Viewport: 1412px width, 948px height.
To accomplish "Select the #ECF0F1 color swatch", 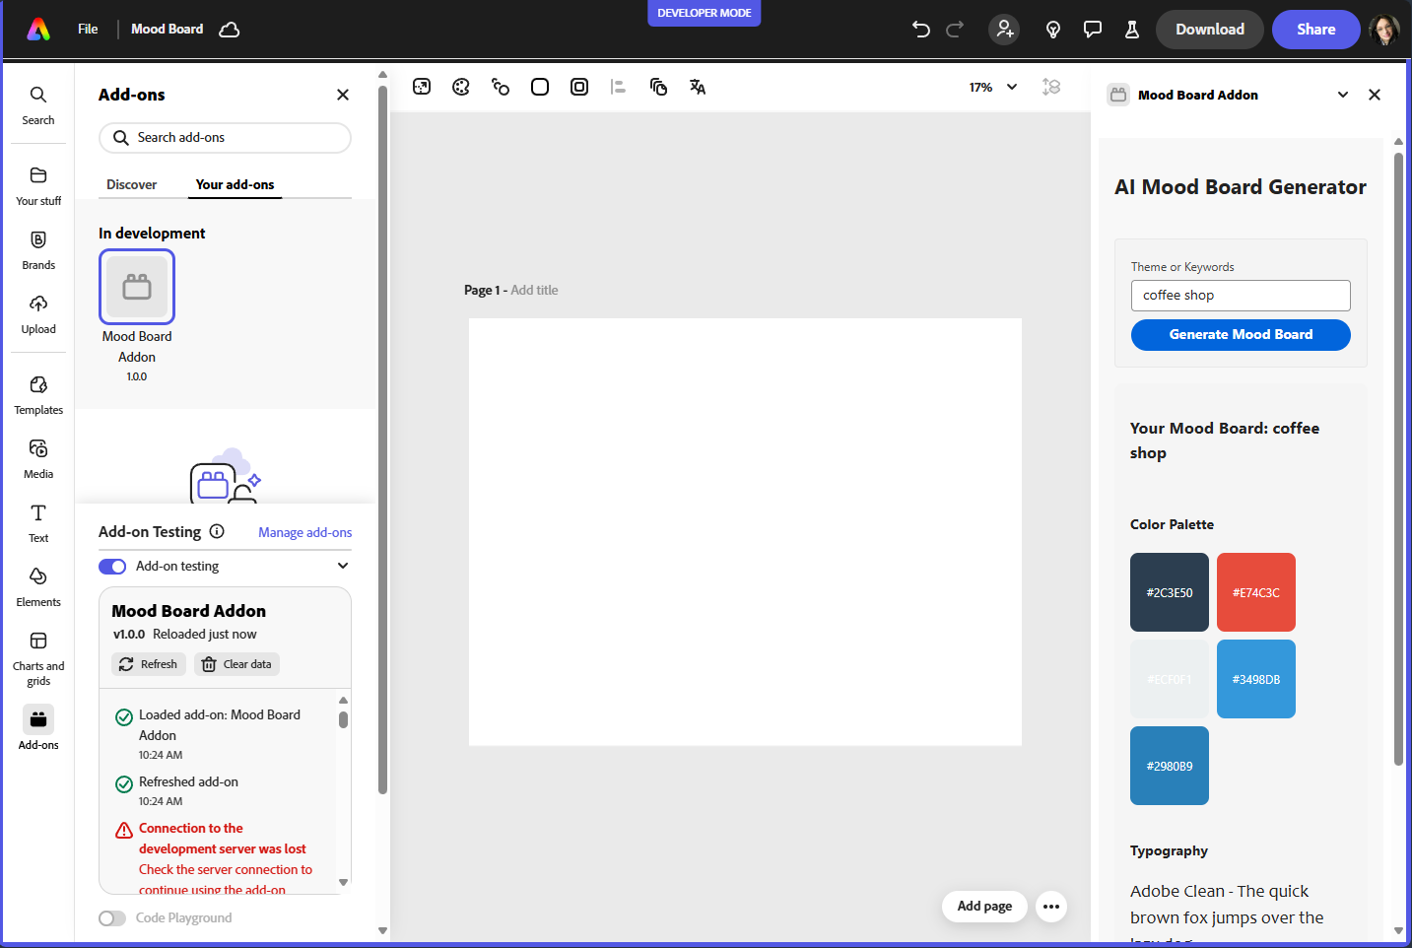I will 1170,679.
